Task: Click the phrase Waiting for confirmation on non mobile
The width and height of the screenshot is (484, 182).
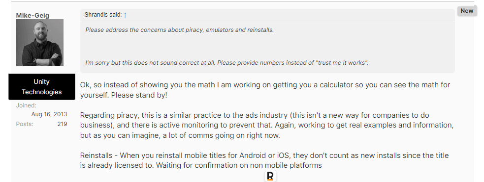Action: [x=222, y=165]
